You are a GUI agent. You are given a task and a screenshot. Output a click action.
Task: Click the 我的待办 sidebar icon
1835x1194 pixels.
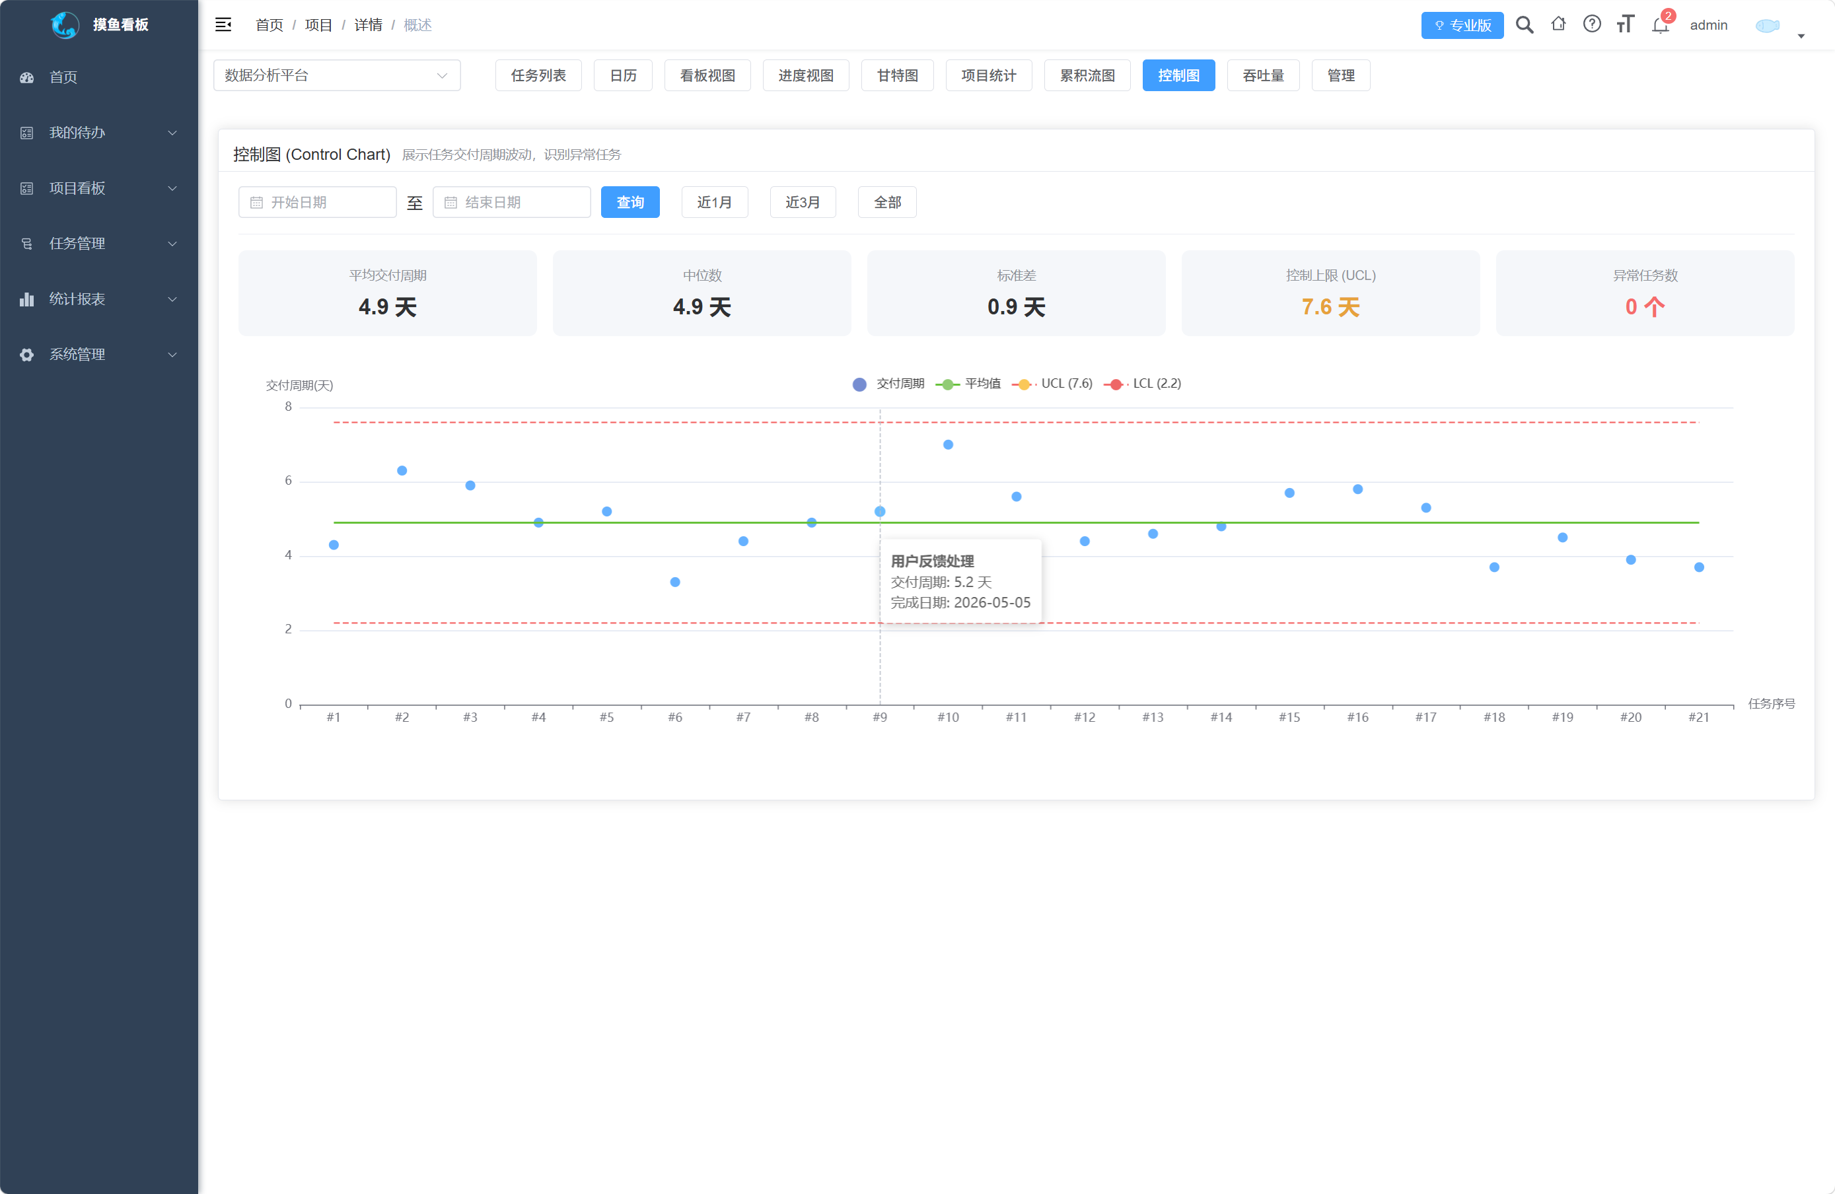pyautogui.click(x=27, y=133)
